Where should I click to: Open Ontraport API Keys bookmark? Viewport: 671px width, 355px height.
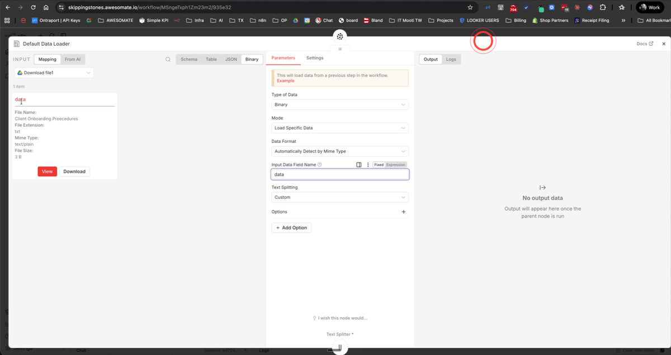55,21
